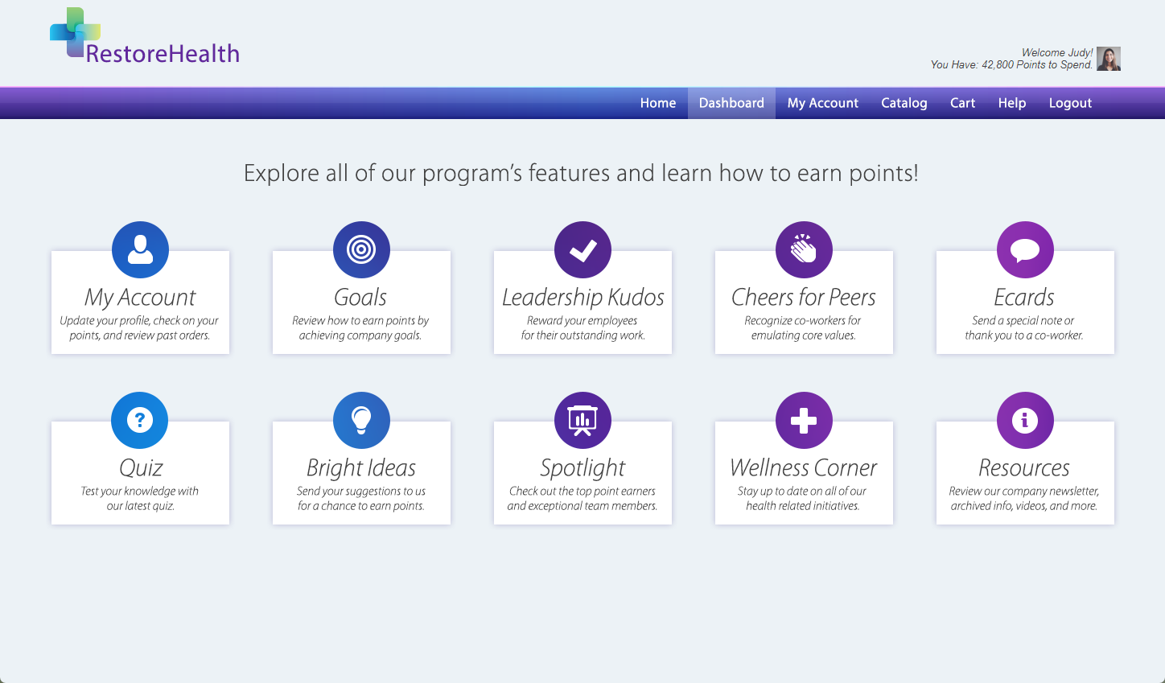Click the Wellness Corner plus icon
The image size is (1165, 683).
(804, 419)
